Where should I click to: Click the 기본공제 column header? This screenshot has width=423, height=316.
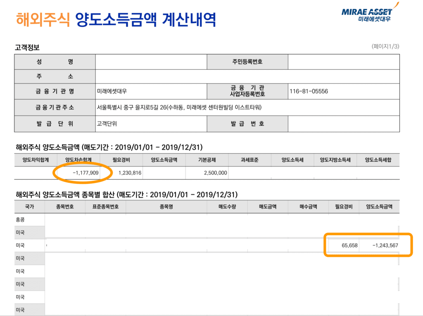coord(207,159)
